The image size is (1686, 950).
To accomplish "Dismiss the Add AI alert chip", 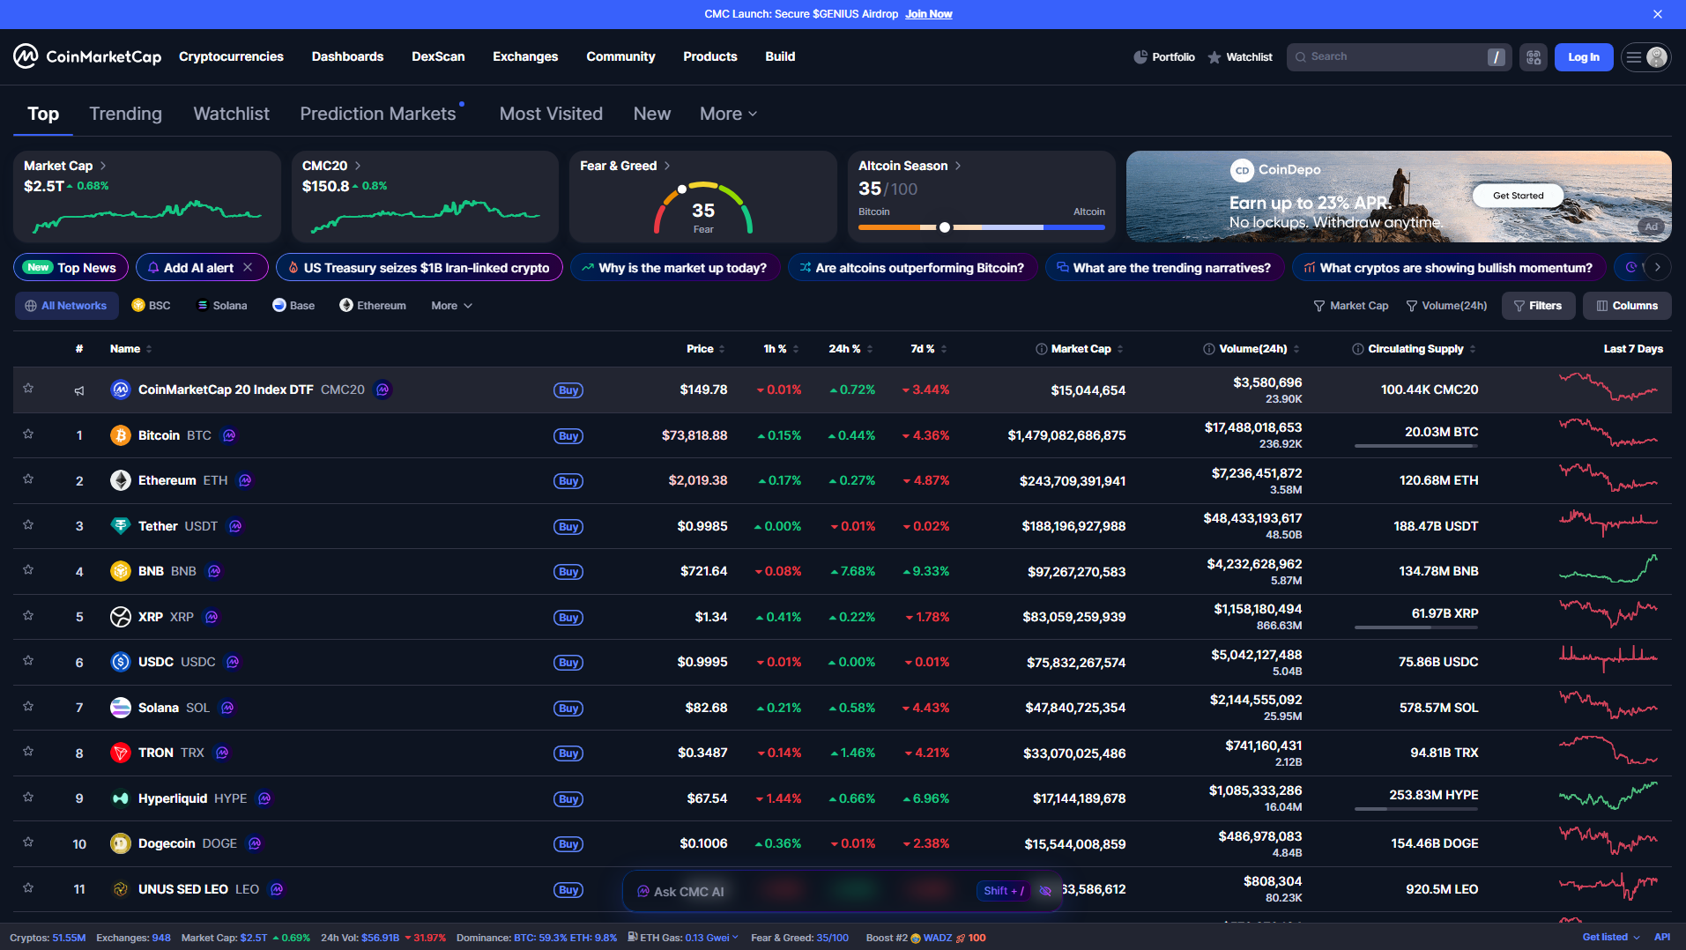I will (248, 267).
